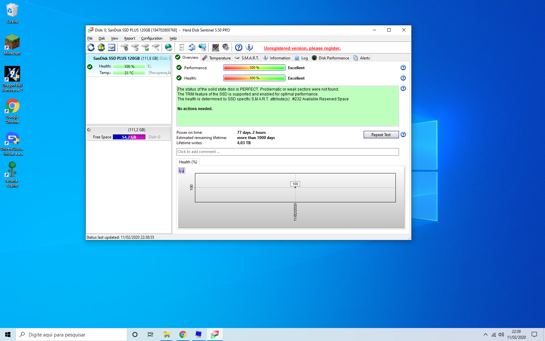The image size is (545, 341).
Task: Switch to the S.M.A.R.T. tab
Action: click(x=247, y=58)
